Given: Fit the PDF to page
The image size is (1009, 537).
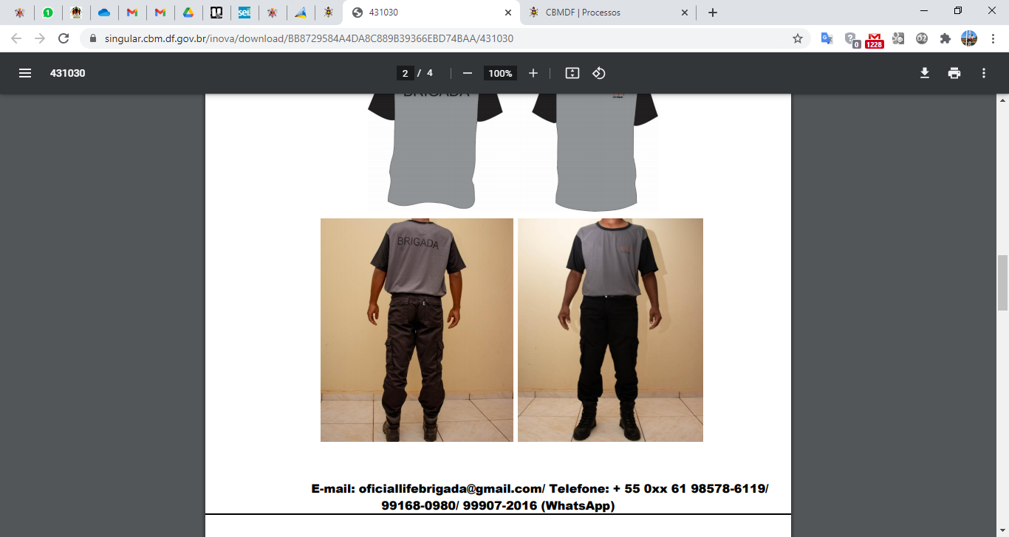Looking at the screenshot, I should [572, 73].
